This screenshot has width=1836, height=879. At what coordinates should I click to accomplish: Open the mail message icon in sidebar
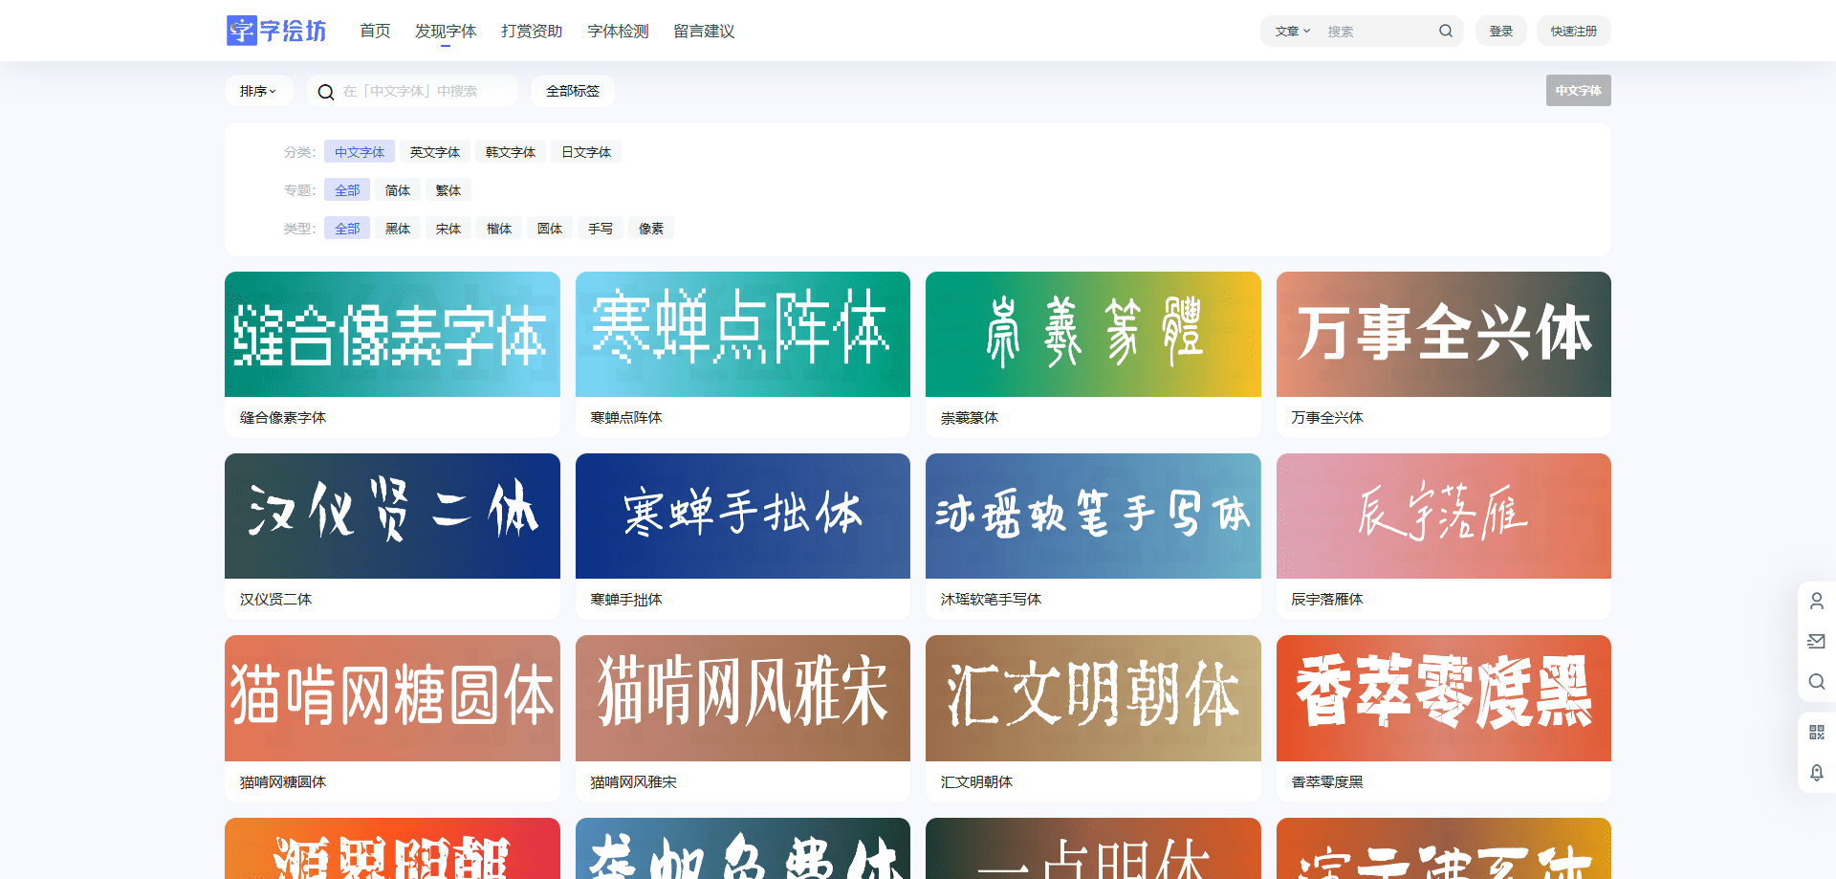tap(1816, 641)
